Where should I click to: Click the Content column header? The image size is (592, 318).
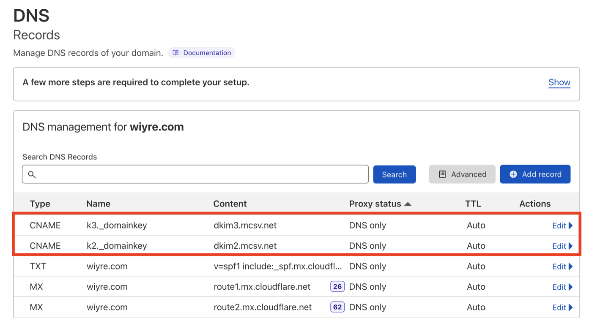pyautogui.click(x=230, y=204)
